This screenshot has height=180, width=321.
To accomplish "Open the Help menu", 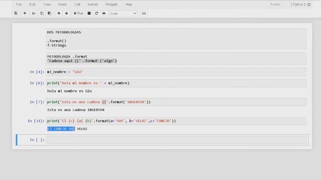I will (128, 4).
